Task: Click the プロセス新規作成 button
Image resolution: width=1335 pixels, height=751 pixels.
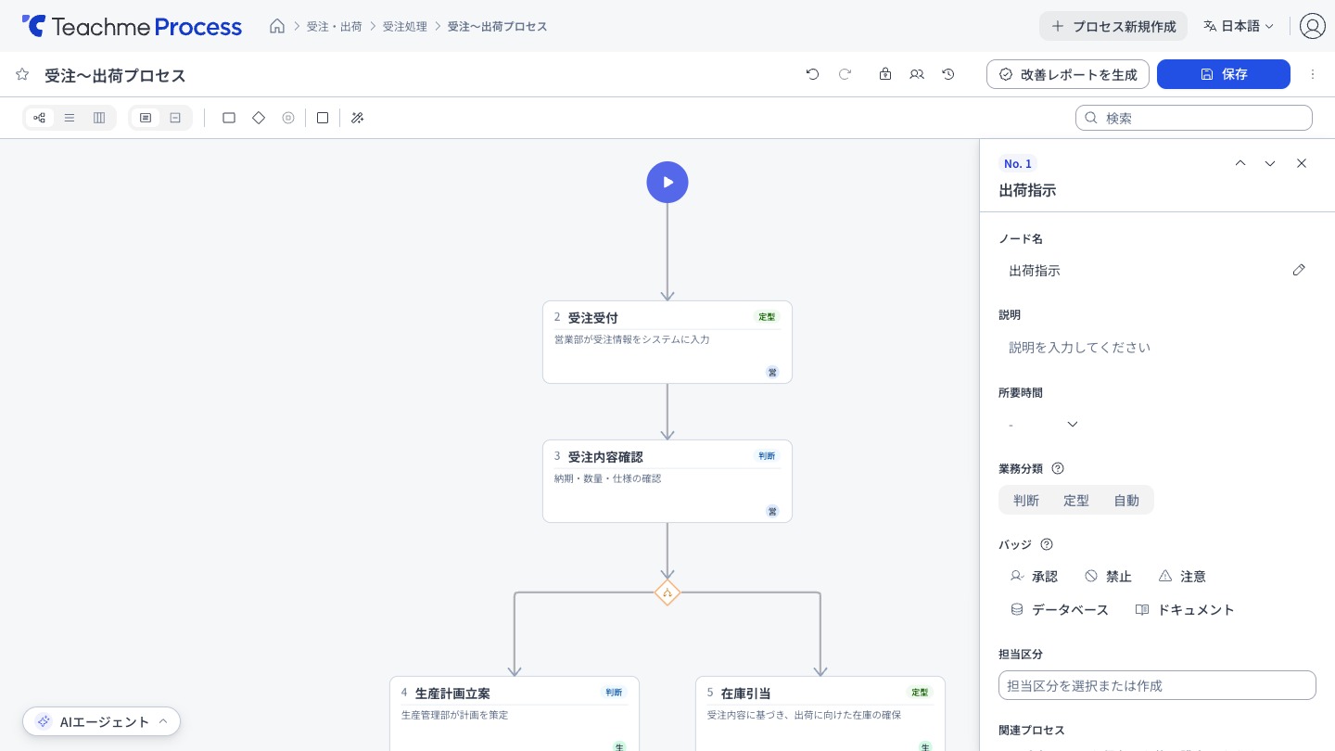Action: (x=1113, y=26)
